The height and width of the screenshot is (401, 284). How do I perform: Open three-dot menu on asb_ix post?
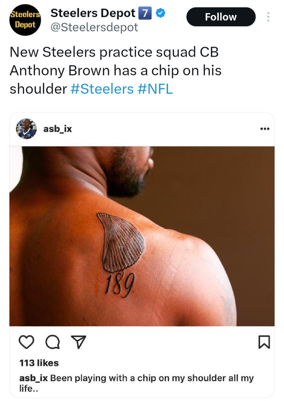[264, 129]
